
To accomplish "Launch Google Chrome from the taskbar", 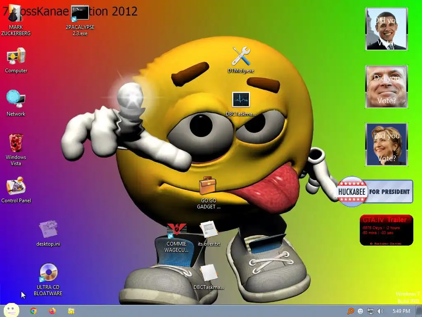I will coord(33,311).
